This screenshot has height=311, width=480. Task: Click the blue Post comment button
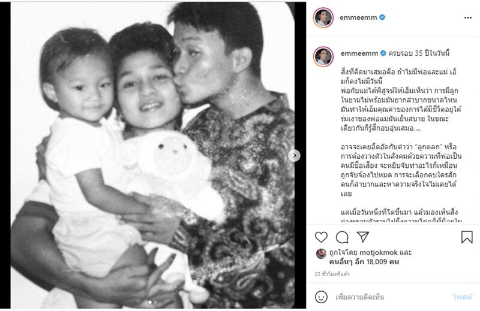coord(463,297)
